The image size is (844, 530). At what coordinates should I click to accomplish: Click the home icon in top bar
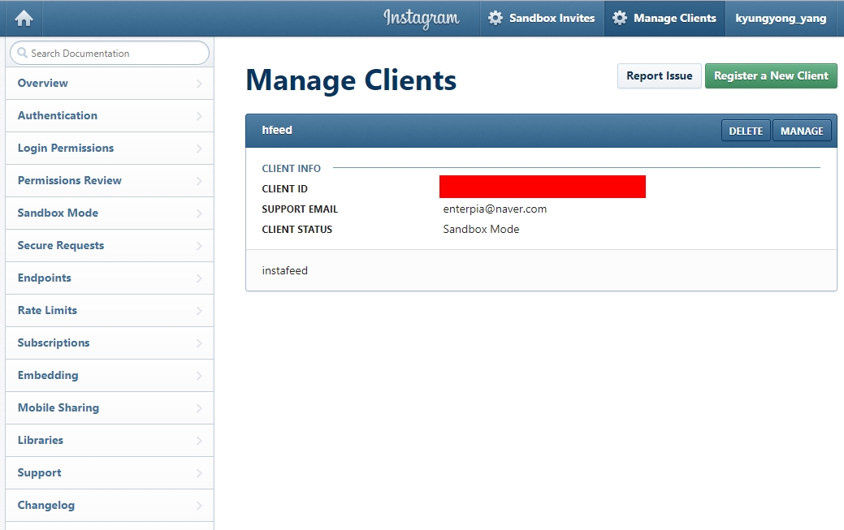(x=24, y=18)
